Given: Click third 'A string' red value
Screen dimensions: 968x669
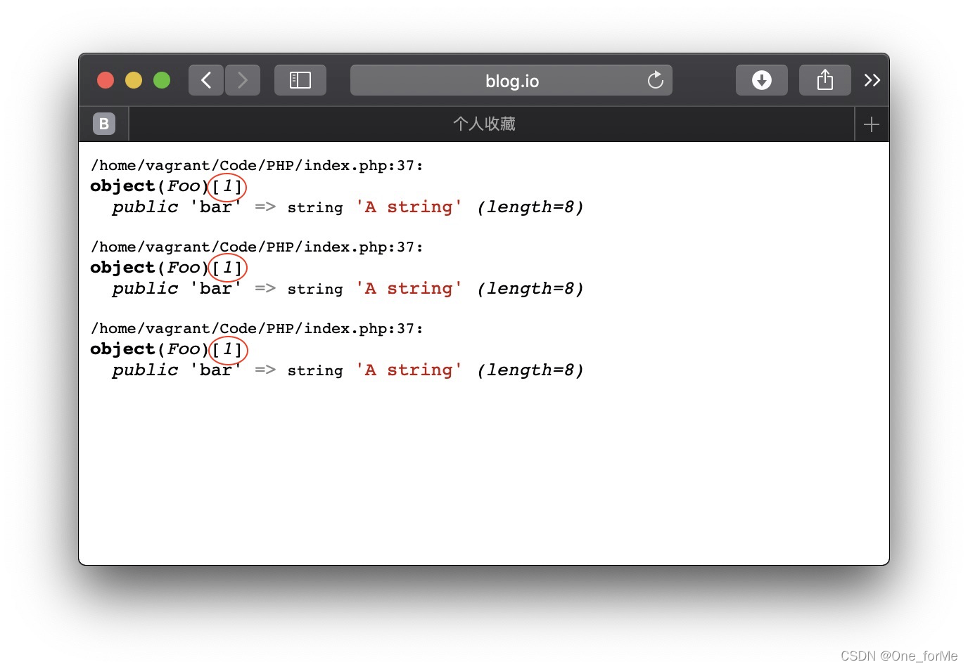Looking at the screenshot, I should coord(409,370).
